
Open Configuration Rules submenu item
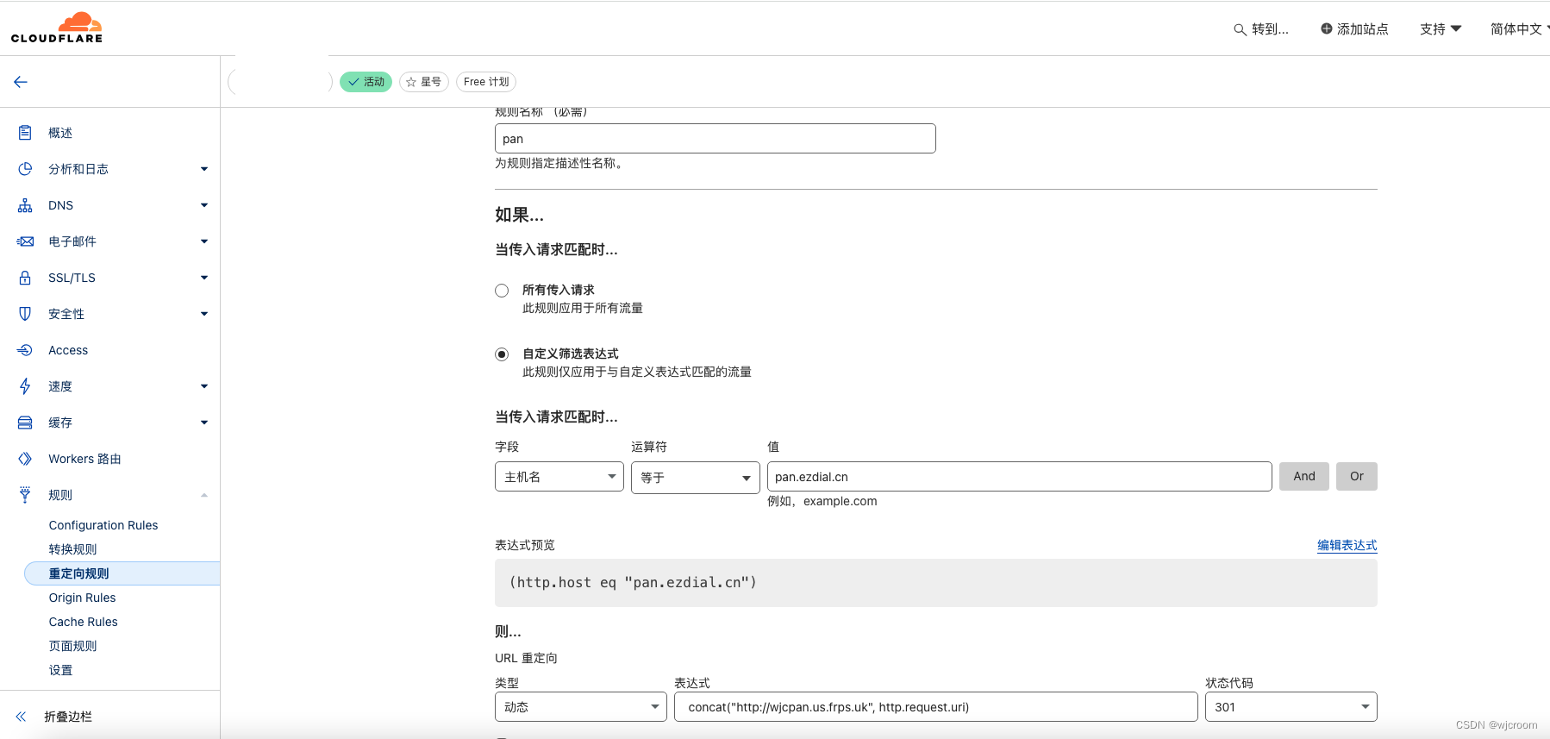pyautogui.click(x=103, y=525)
